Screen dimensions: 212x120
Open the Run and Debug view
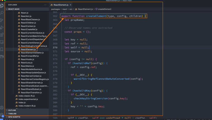click(2, 27)
